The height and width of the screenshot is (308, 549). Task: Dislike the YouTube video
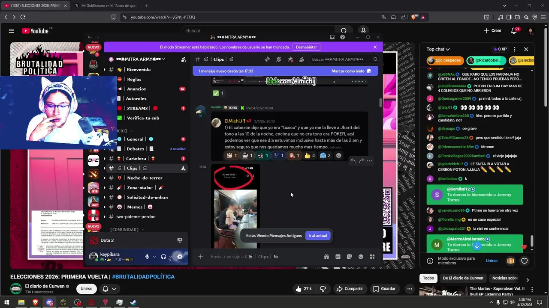[x=323, y=289]
